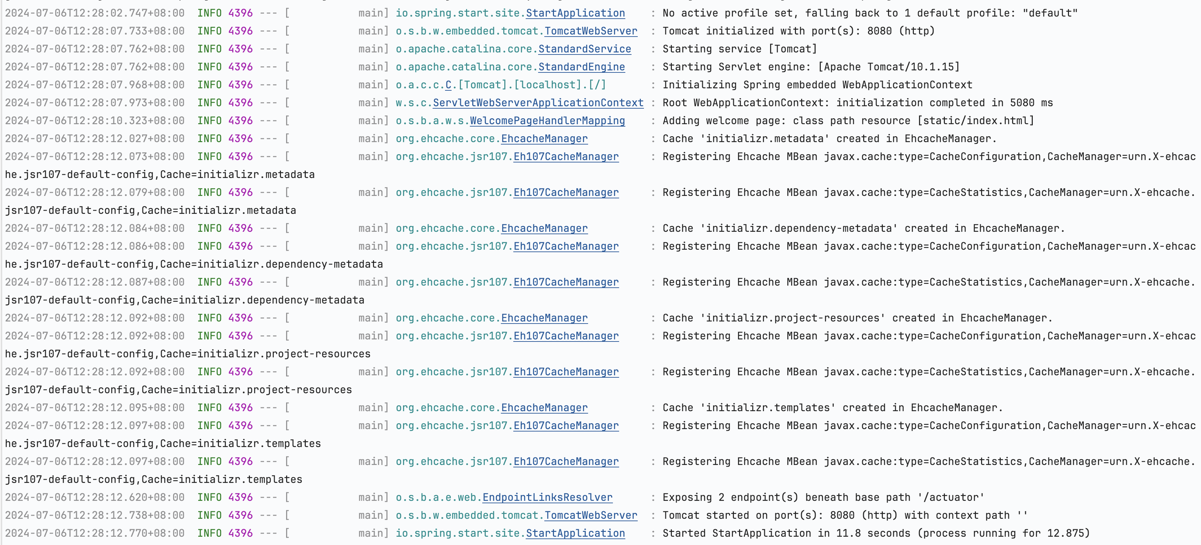Viewport: 1201px width, 545px height.
Task: Click Eh107CacheManager link at timestamp 12:28:12.073
Action: click(x=566, y=157)
